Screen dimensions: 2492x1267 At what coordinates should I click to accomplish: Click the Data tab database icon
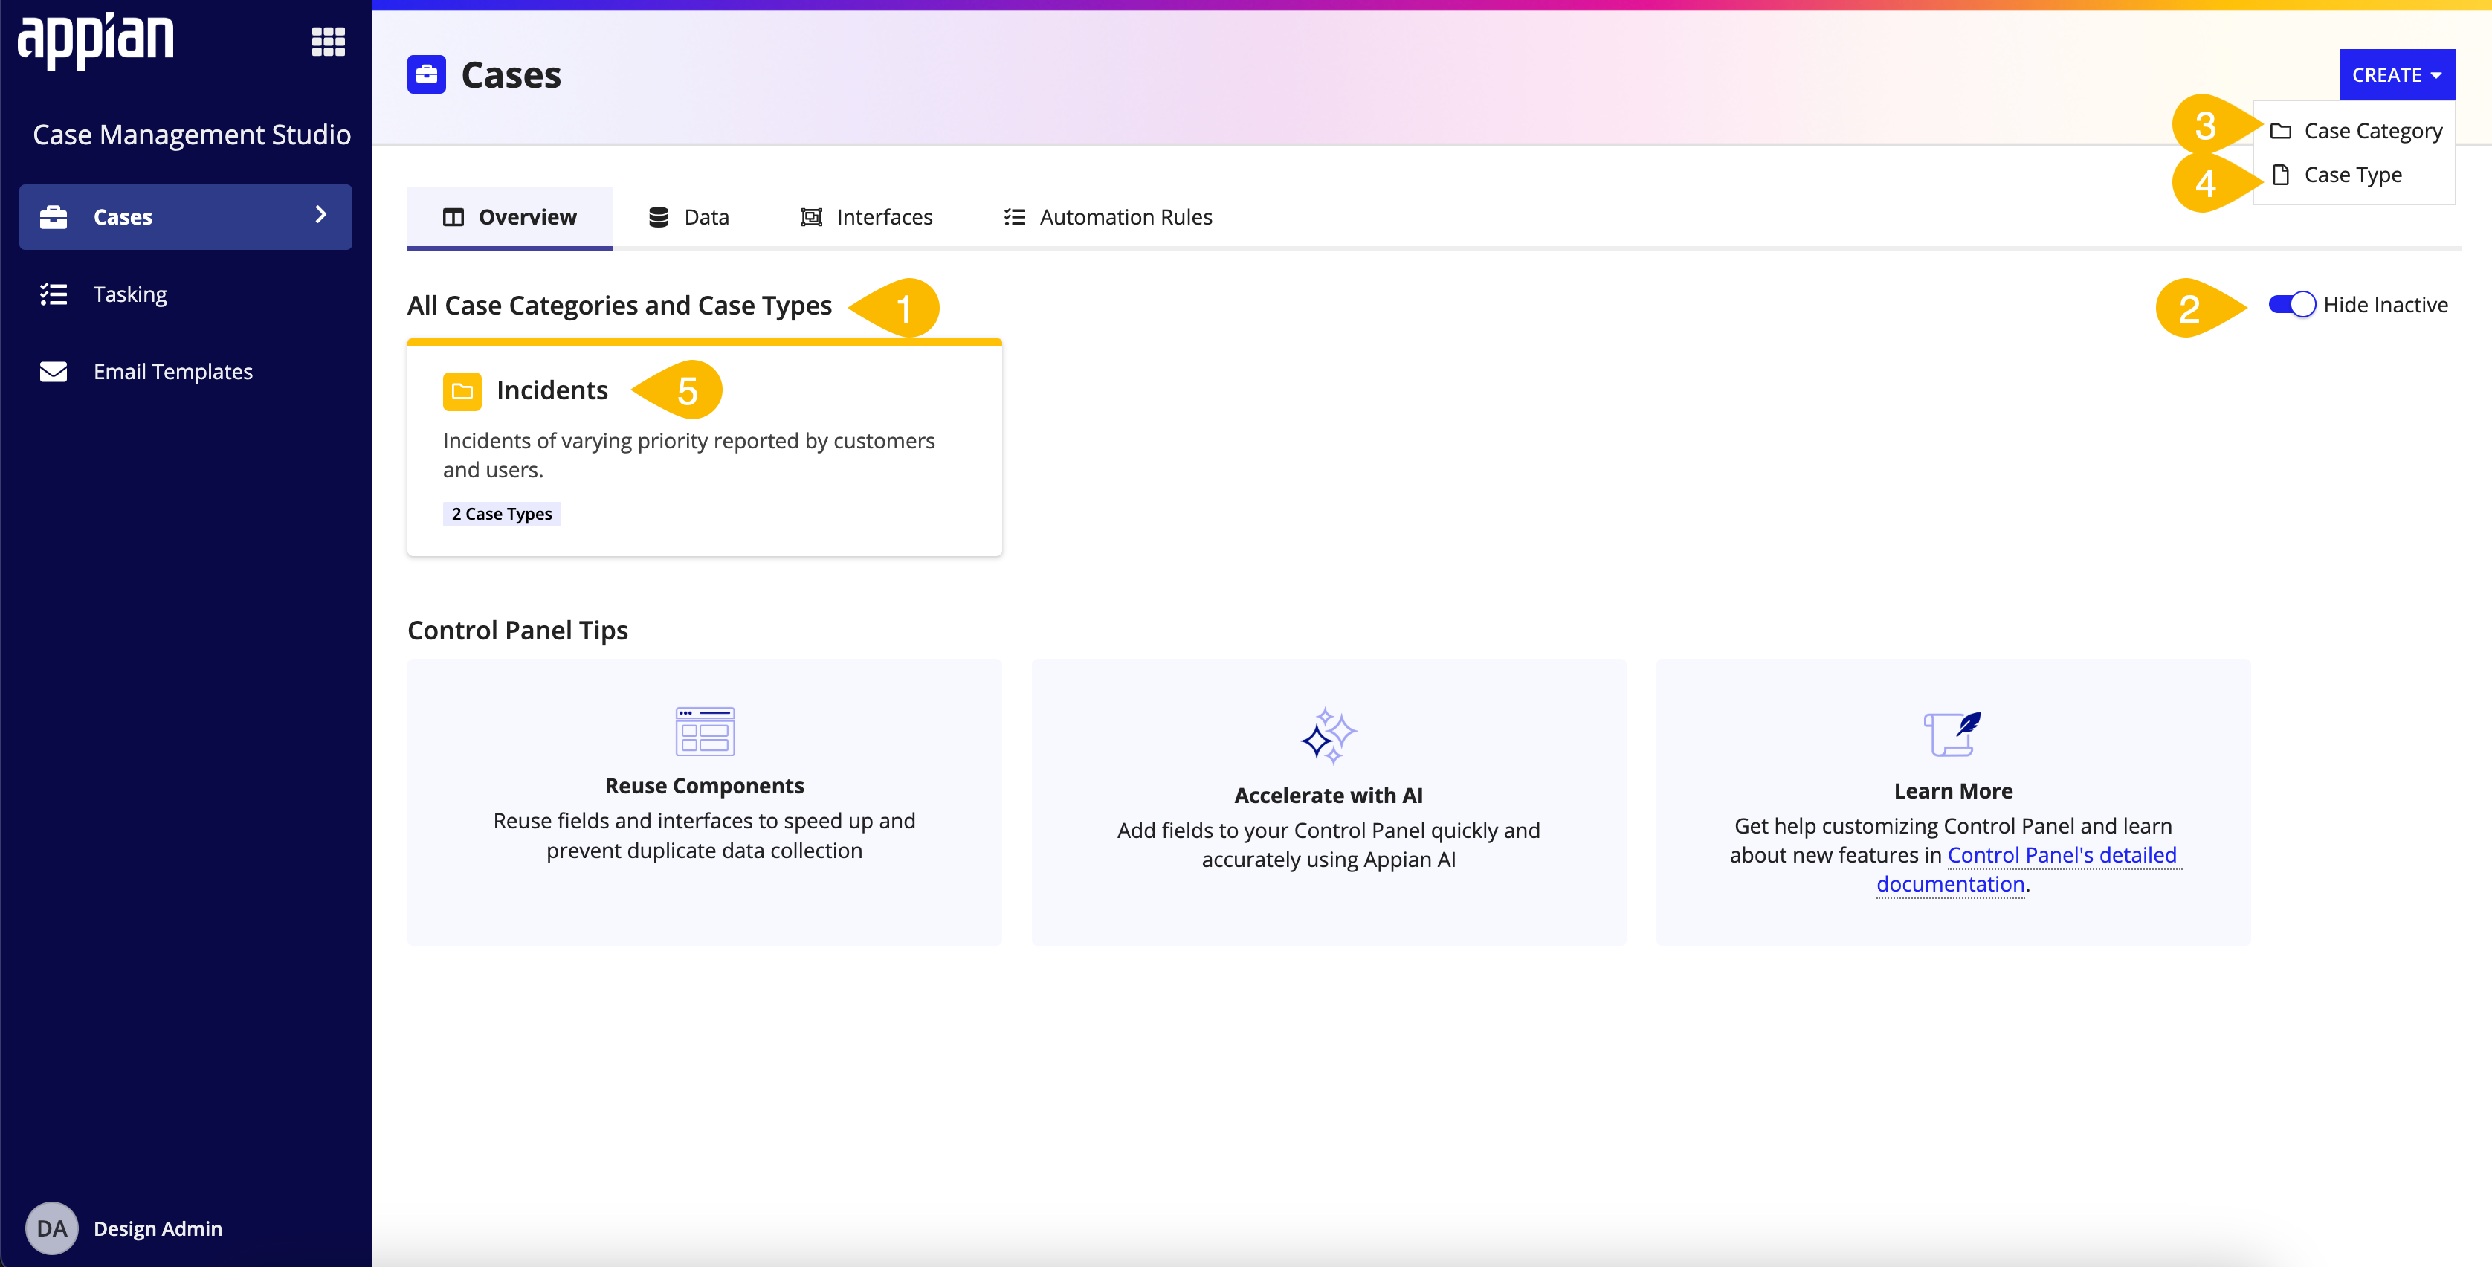(x=658, y=216)
